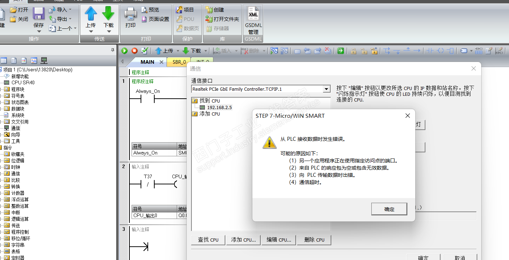Image resolution: width=509 pixels, height=260 pixels.
Task: Close the STEP 7-Micro/WIN SMART message box
Action: point(408,116)
